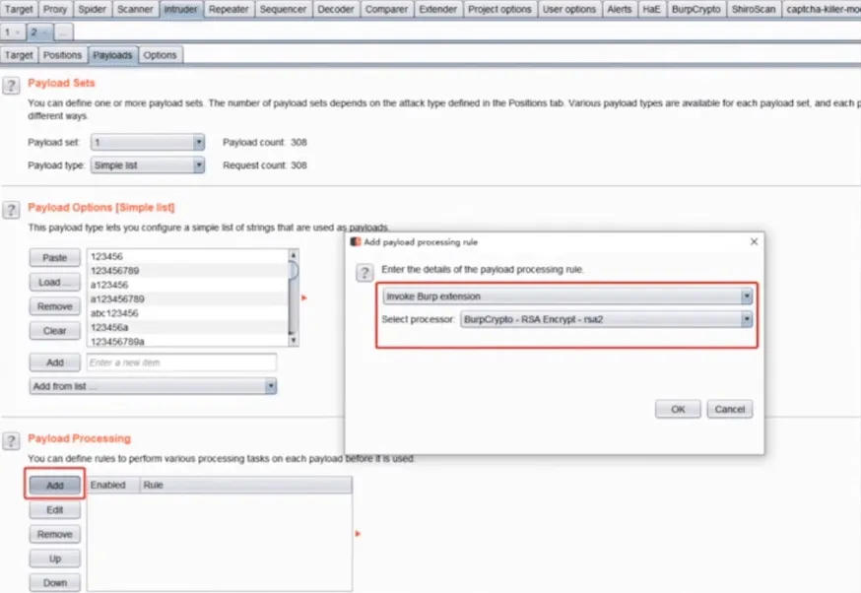This screenshot has width=861, height=593.
Task: Expand the Payload type Simple list dropdown
Action: 148,165
